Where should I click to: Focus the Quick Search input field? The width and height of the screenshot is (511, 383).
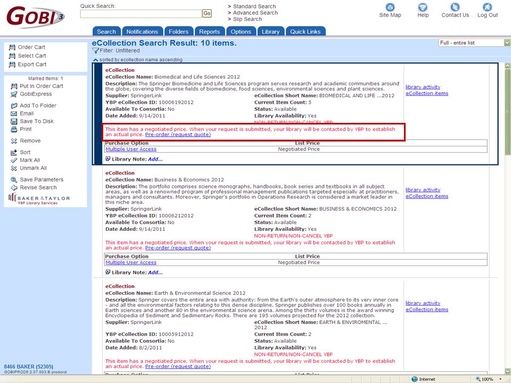[x=141, y=14]
